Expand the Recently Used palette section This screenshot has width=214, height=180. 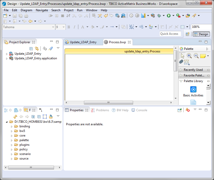pos(181,70)
